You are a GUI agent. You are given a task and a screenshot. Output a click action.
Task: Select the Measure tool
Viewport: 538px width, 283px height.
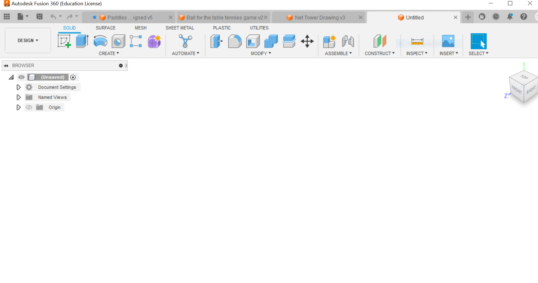point(417,41)
